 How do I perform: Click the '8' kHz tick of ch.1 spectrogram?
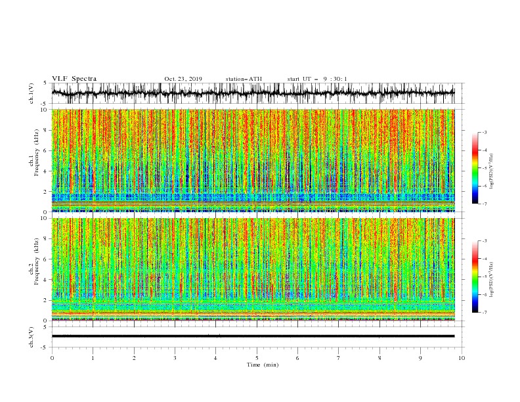[x=45, y=130]
